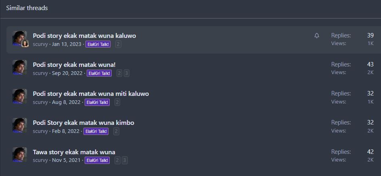
Task: Go to page 2 of the Aug 8, 2022 thread
Action: coord(117,102)
